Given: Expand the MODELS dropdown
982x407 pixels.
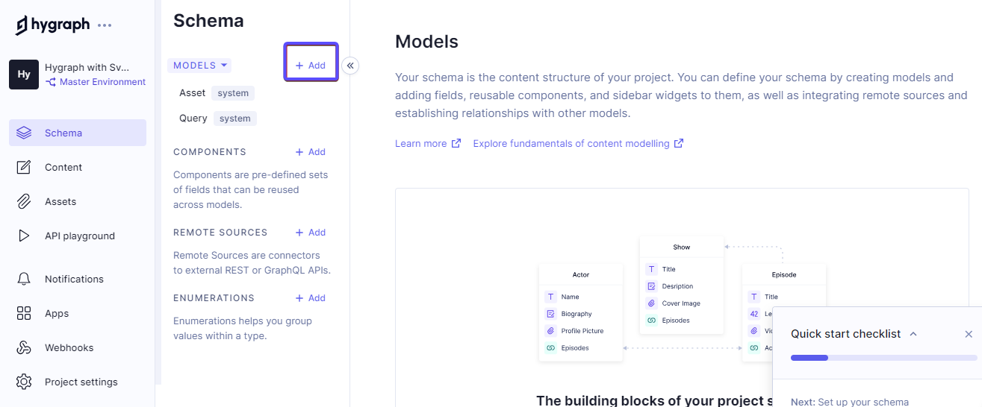Looking at the screenshot, I should (x=201, y=66).
